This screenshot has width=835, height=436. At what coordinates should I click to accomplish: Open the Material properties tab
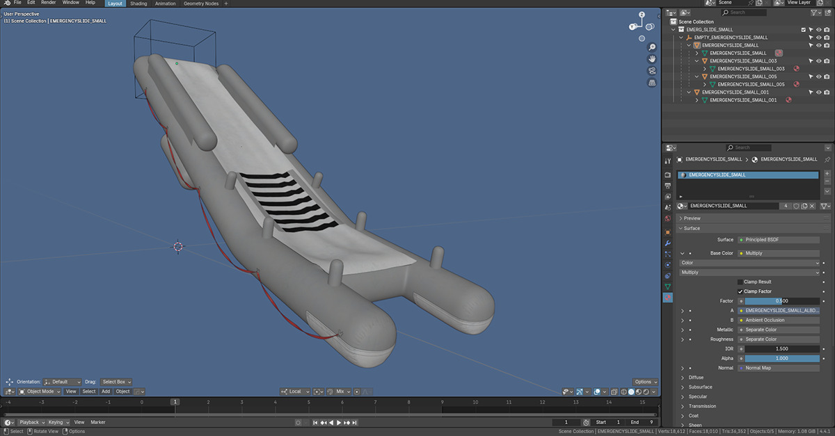667,298
